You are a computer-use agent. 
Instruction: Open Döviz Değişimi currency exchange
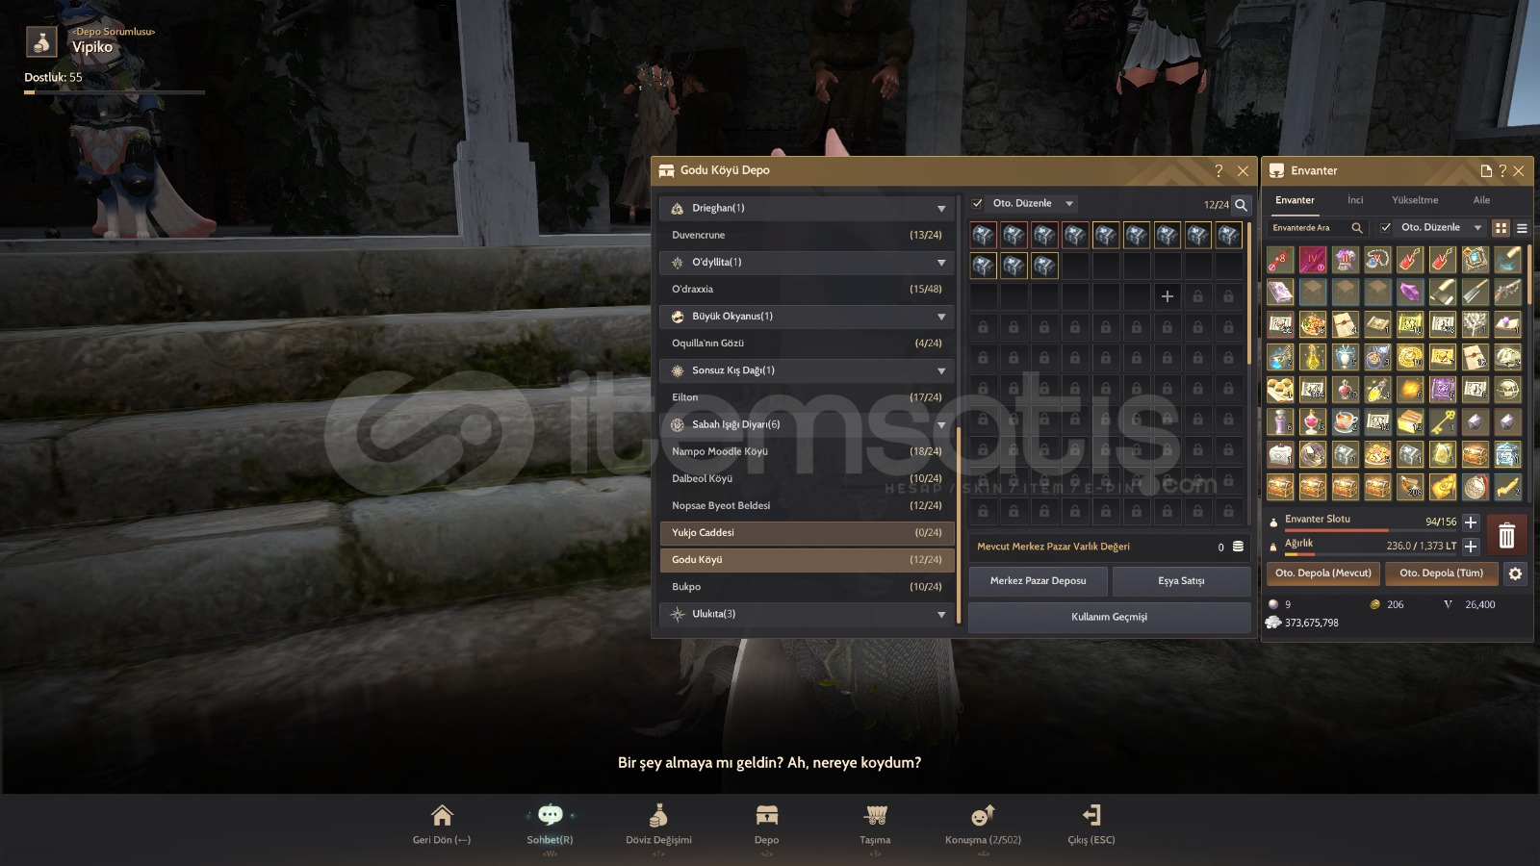click(x=658, y=816)
